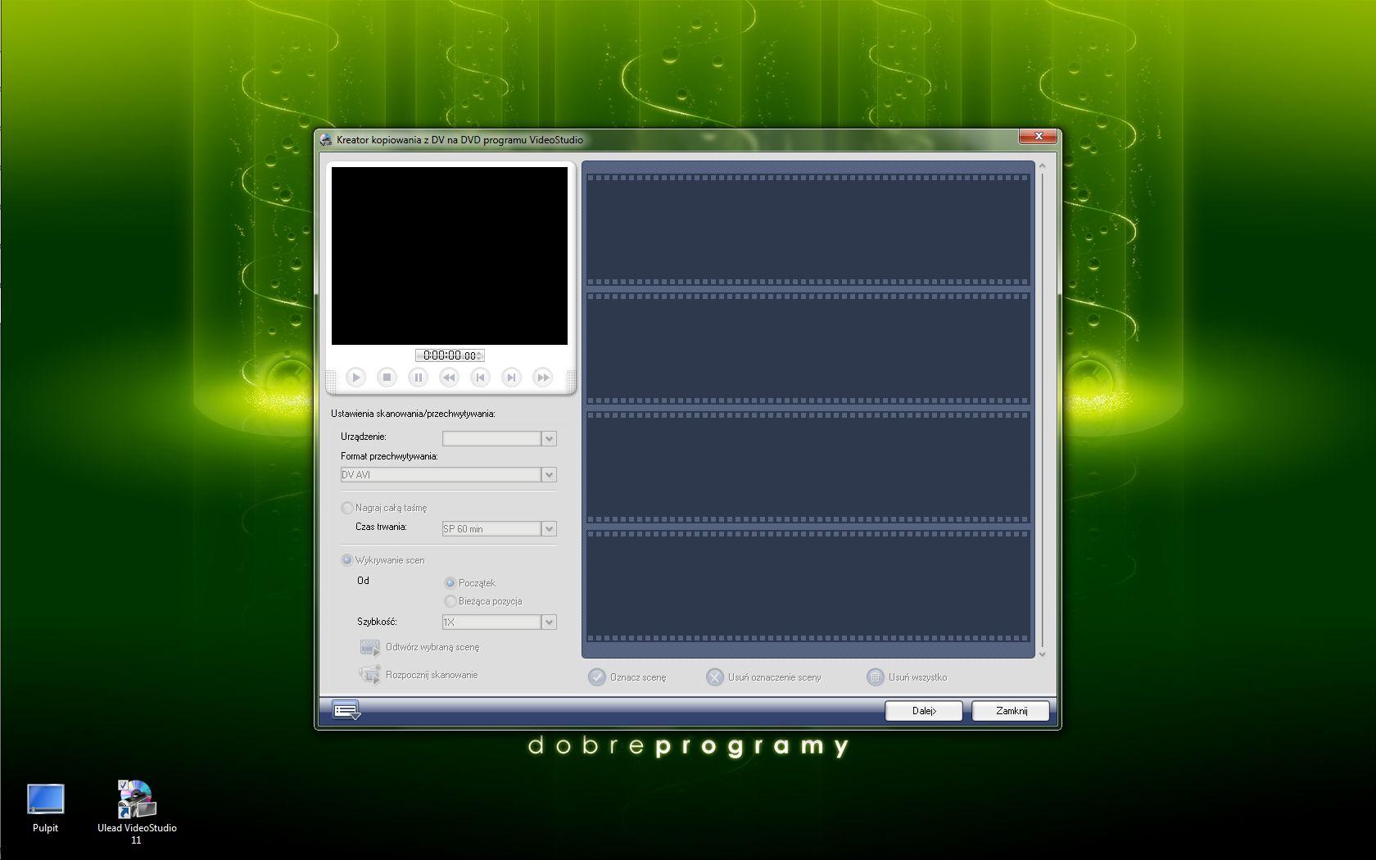Click the Zamknij button
Image resolution: width=1376 pixels, height=860 pixels.
[x=1011, y=711]
